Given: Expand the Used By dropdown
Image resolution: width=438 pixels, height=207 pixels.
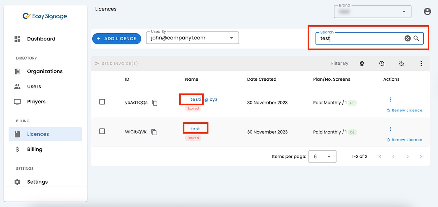Looking at the screenshot, I should [231, 38].
